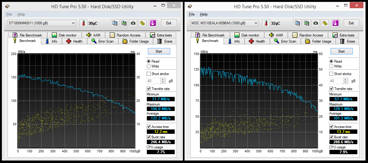Short stroke gB spinner in WDC WD10EALX window
368x163 pixels.
pos(345,81)
